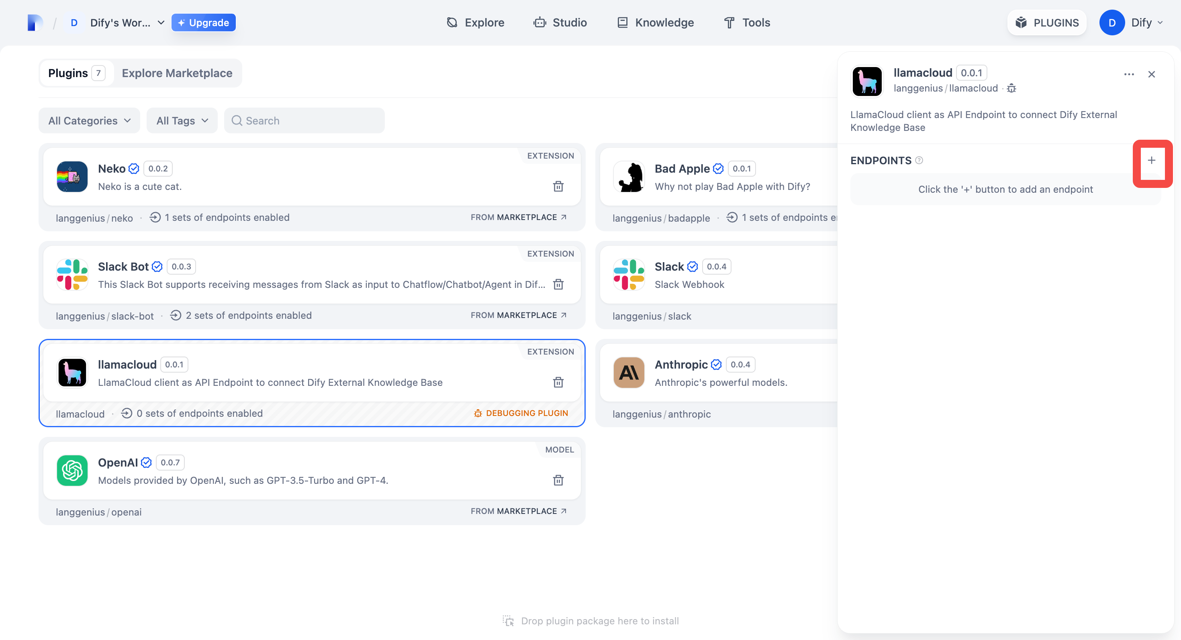Click Neko's verified badge
1181x640 pixels.
tap(134, 169)
